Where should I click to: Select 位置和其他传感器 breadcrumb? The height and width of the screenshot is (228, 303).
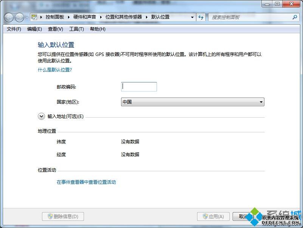pyautogui.click(x=124, y=17)
